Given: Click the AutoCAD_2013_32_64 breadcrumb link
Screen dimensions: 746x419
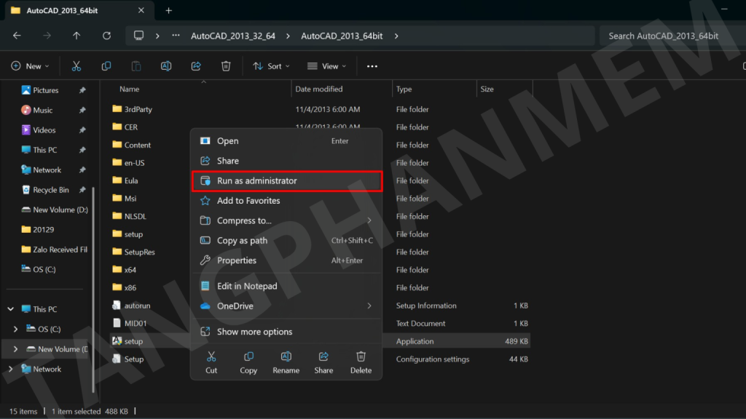Looking at the screenshot, I should click(233, 36).
